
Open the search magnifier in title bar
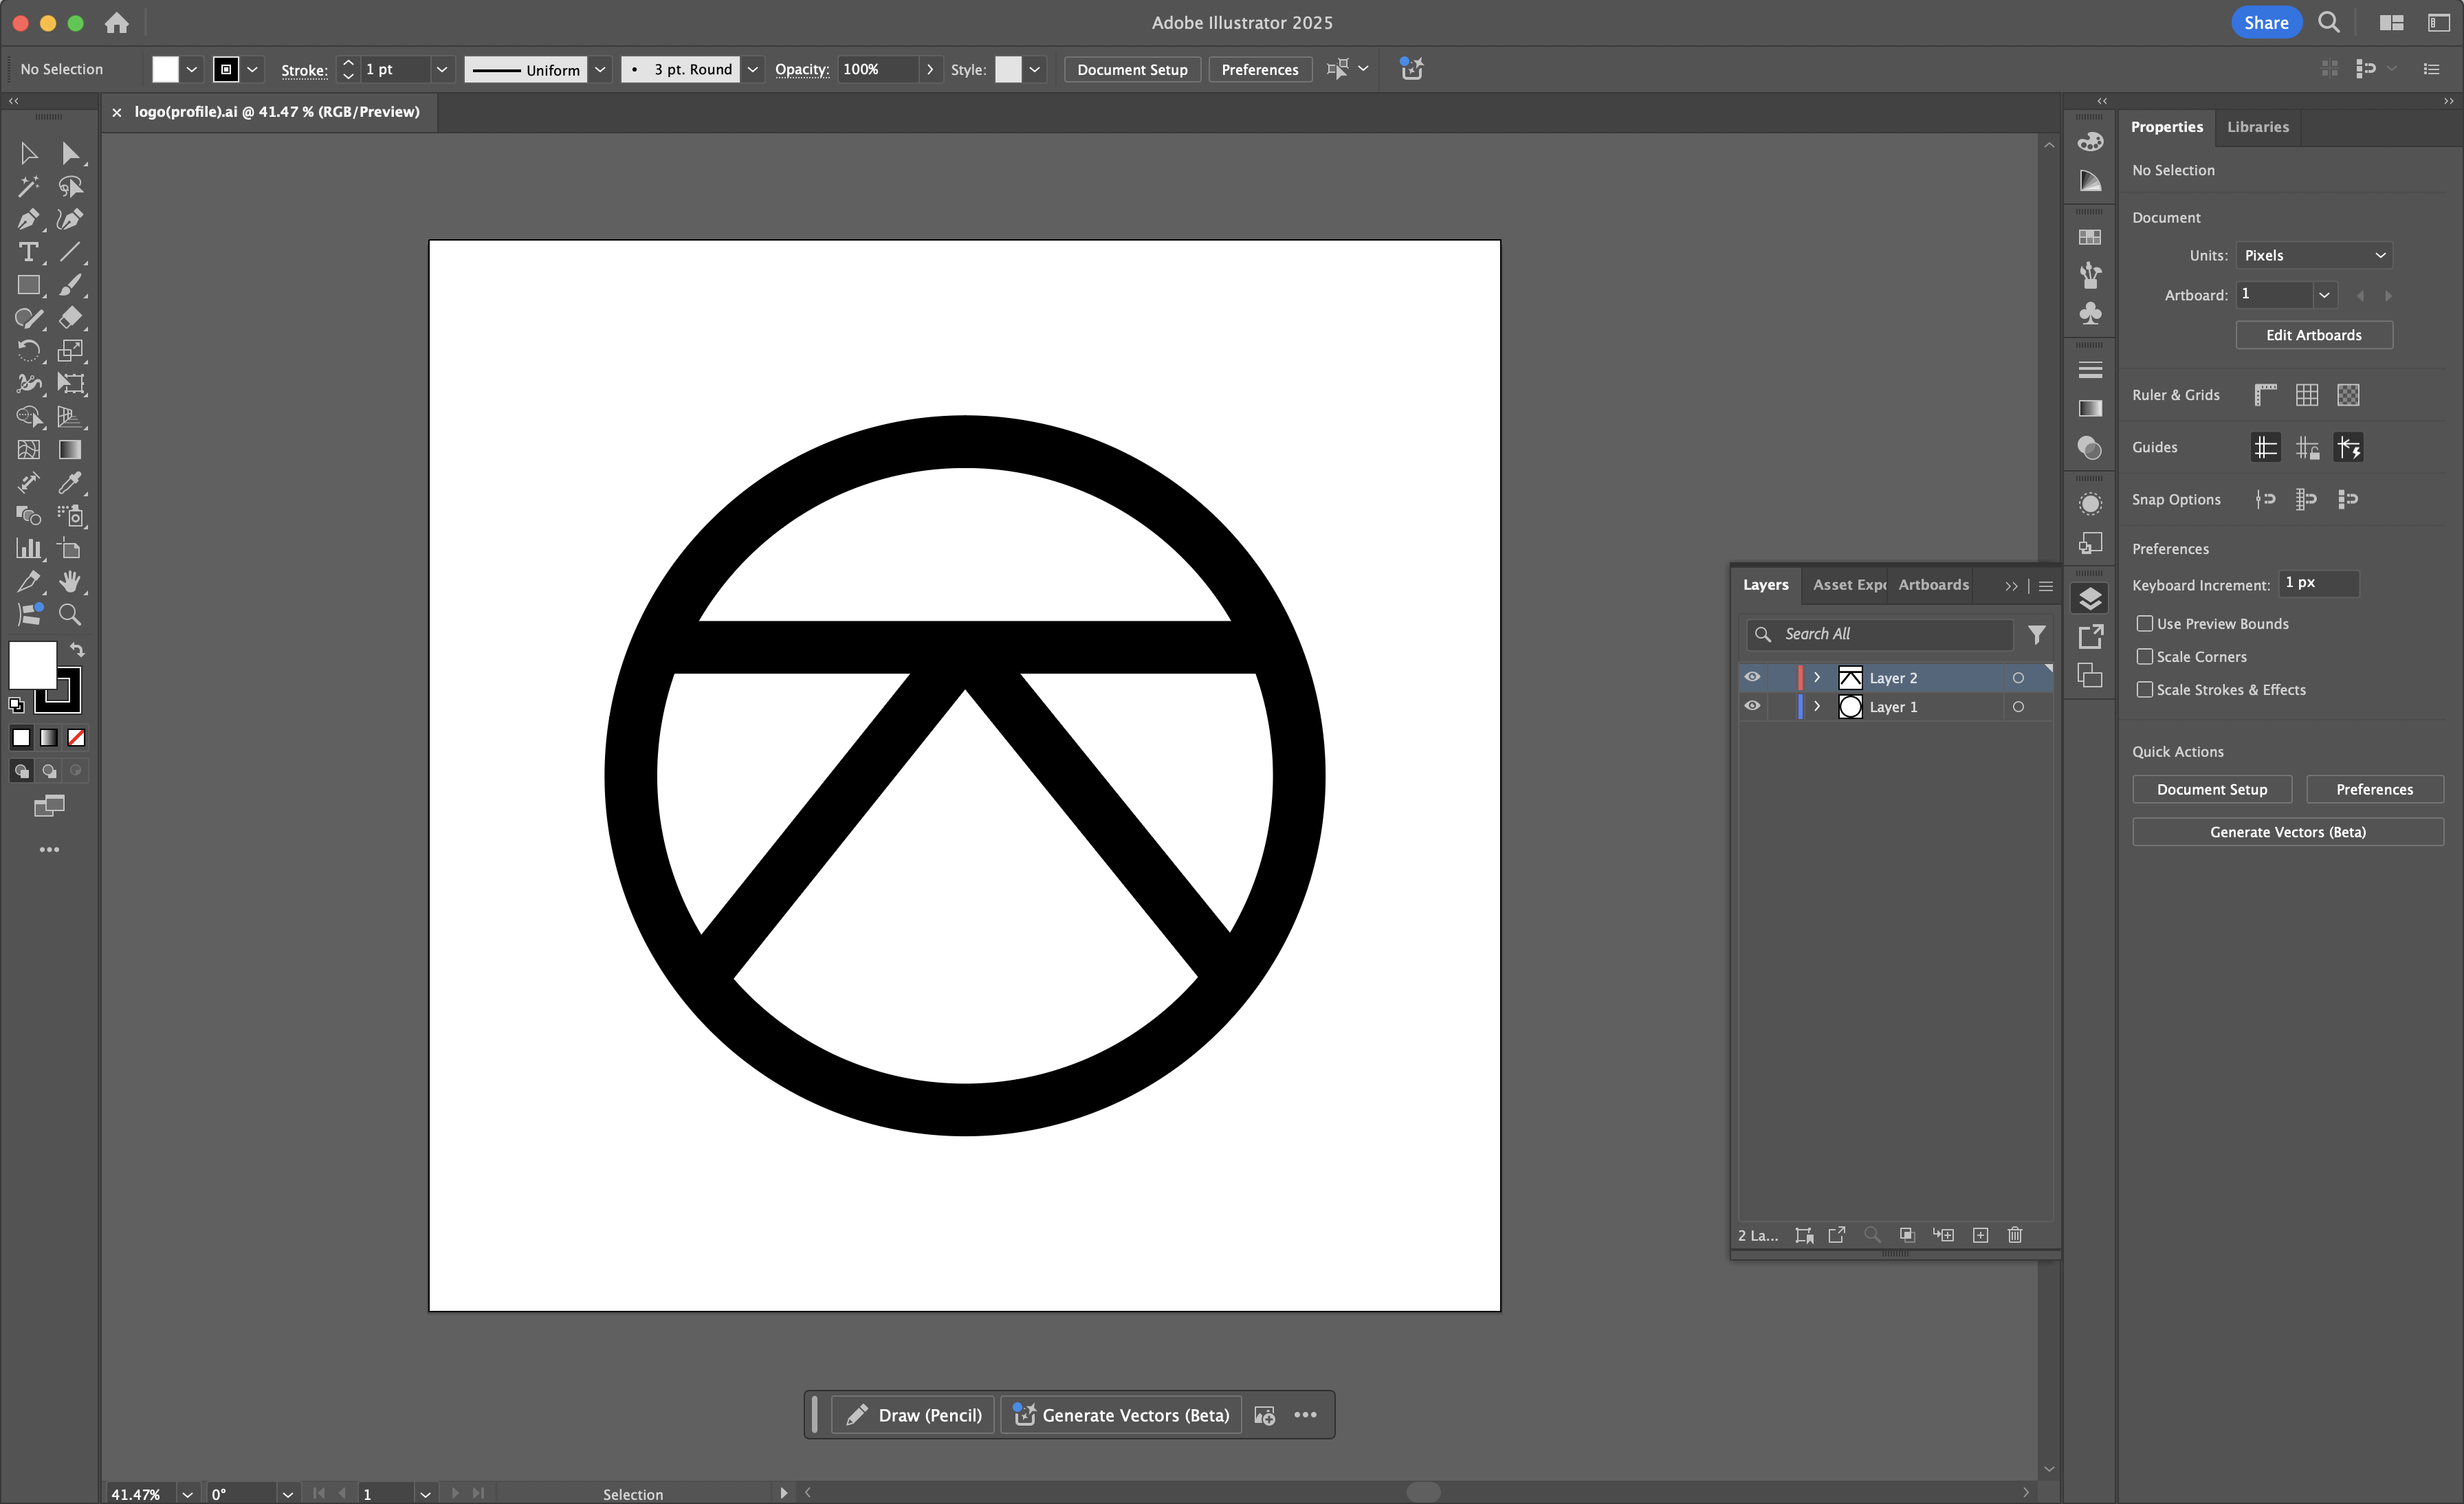tap(2329, 22)
